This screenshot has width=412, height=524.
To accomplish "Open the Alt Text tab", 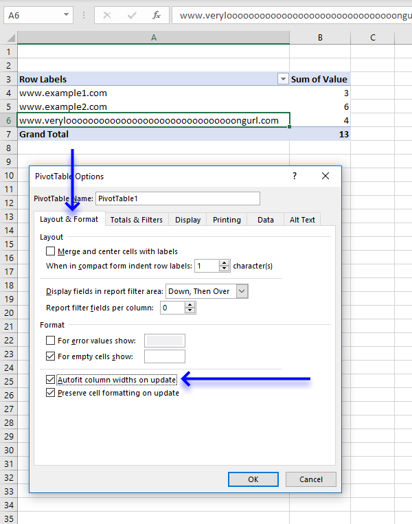I will tap(302, 220).
